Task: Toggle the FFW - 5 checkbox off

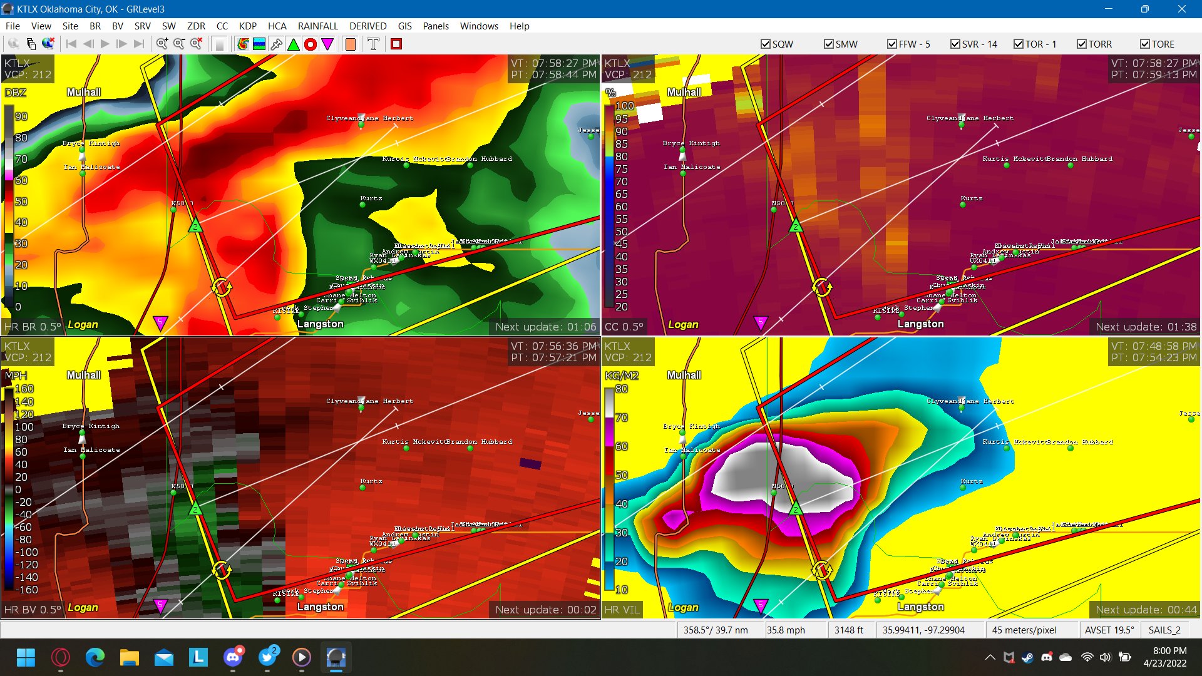Action: [891, 44]
